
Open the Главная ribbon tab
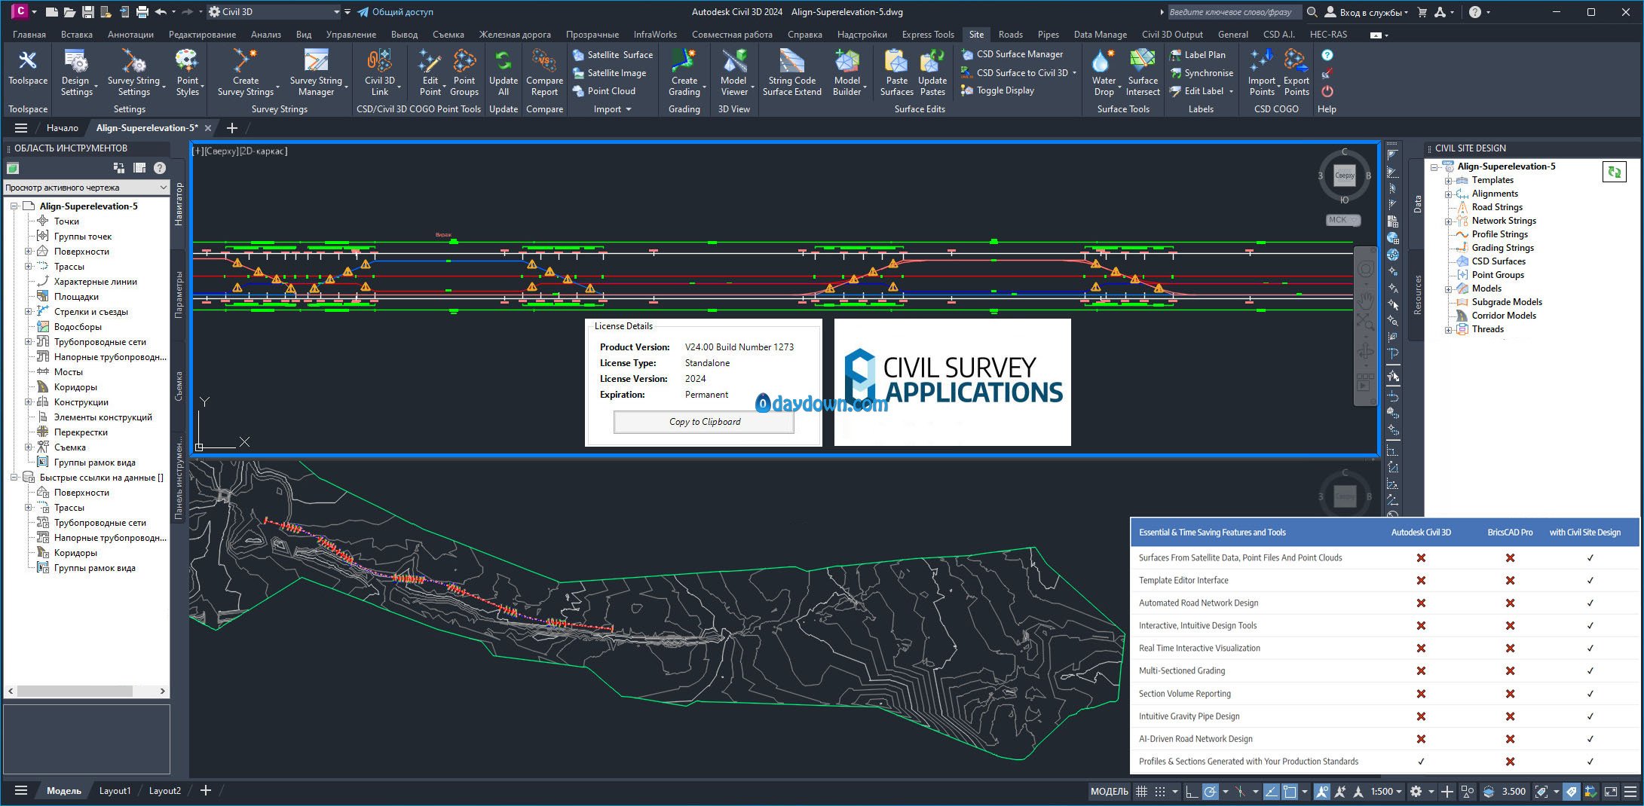(x=29, y=35)
